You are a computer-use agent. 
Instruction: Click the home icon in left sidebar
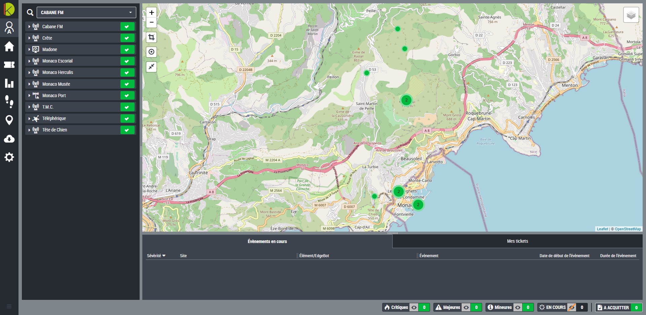point(9,46)
